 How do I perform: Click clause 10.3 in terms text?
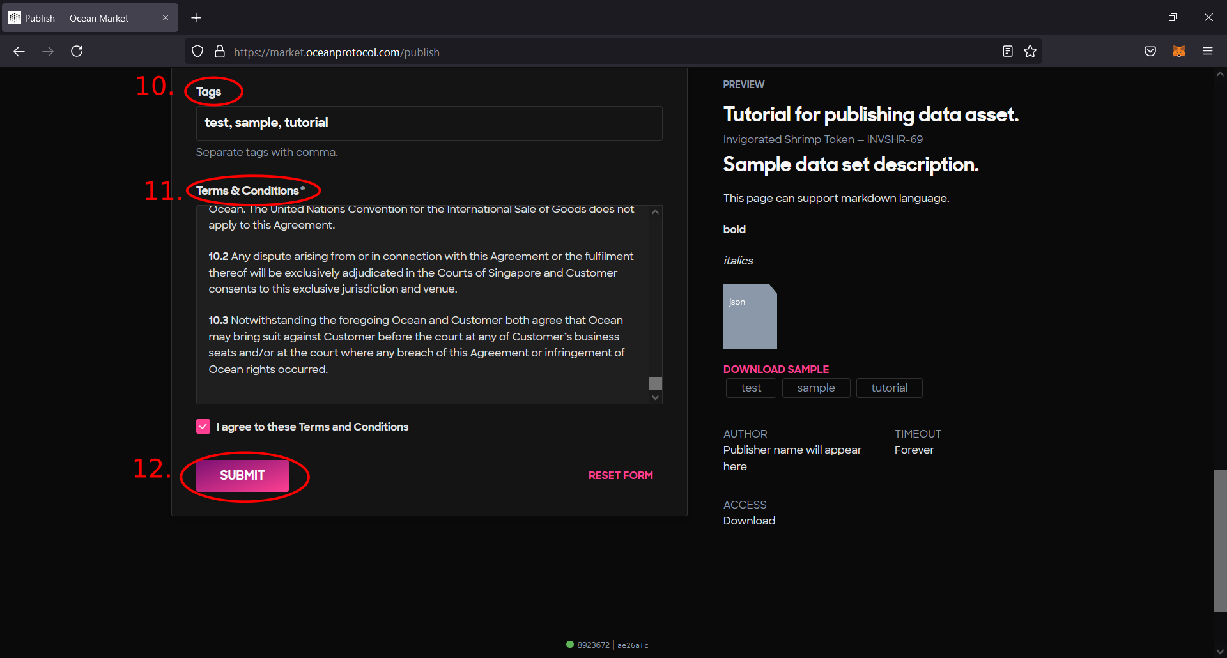pos(417,344)
